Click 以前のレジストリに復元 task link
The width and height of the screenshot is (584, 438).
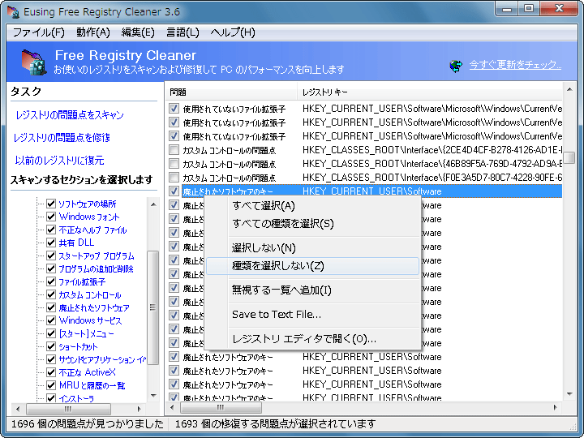tap(59, 161)
